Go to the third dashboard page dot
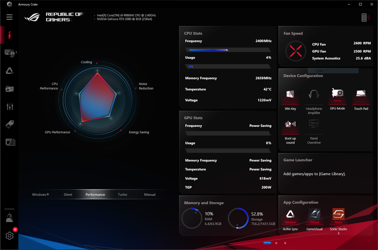The height and width of the screenshot is (250, 378). pos(285,243)
